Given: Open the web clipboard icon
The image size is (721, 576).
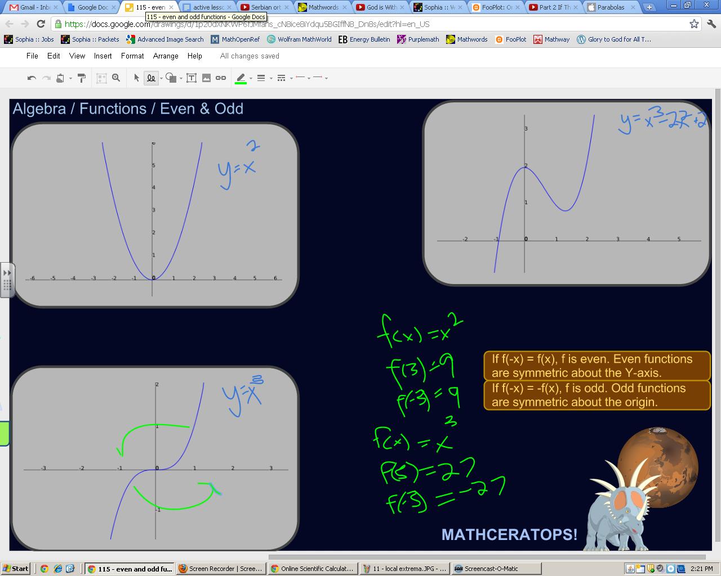Looking at the screenshot, I should [x=60, y=78].
